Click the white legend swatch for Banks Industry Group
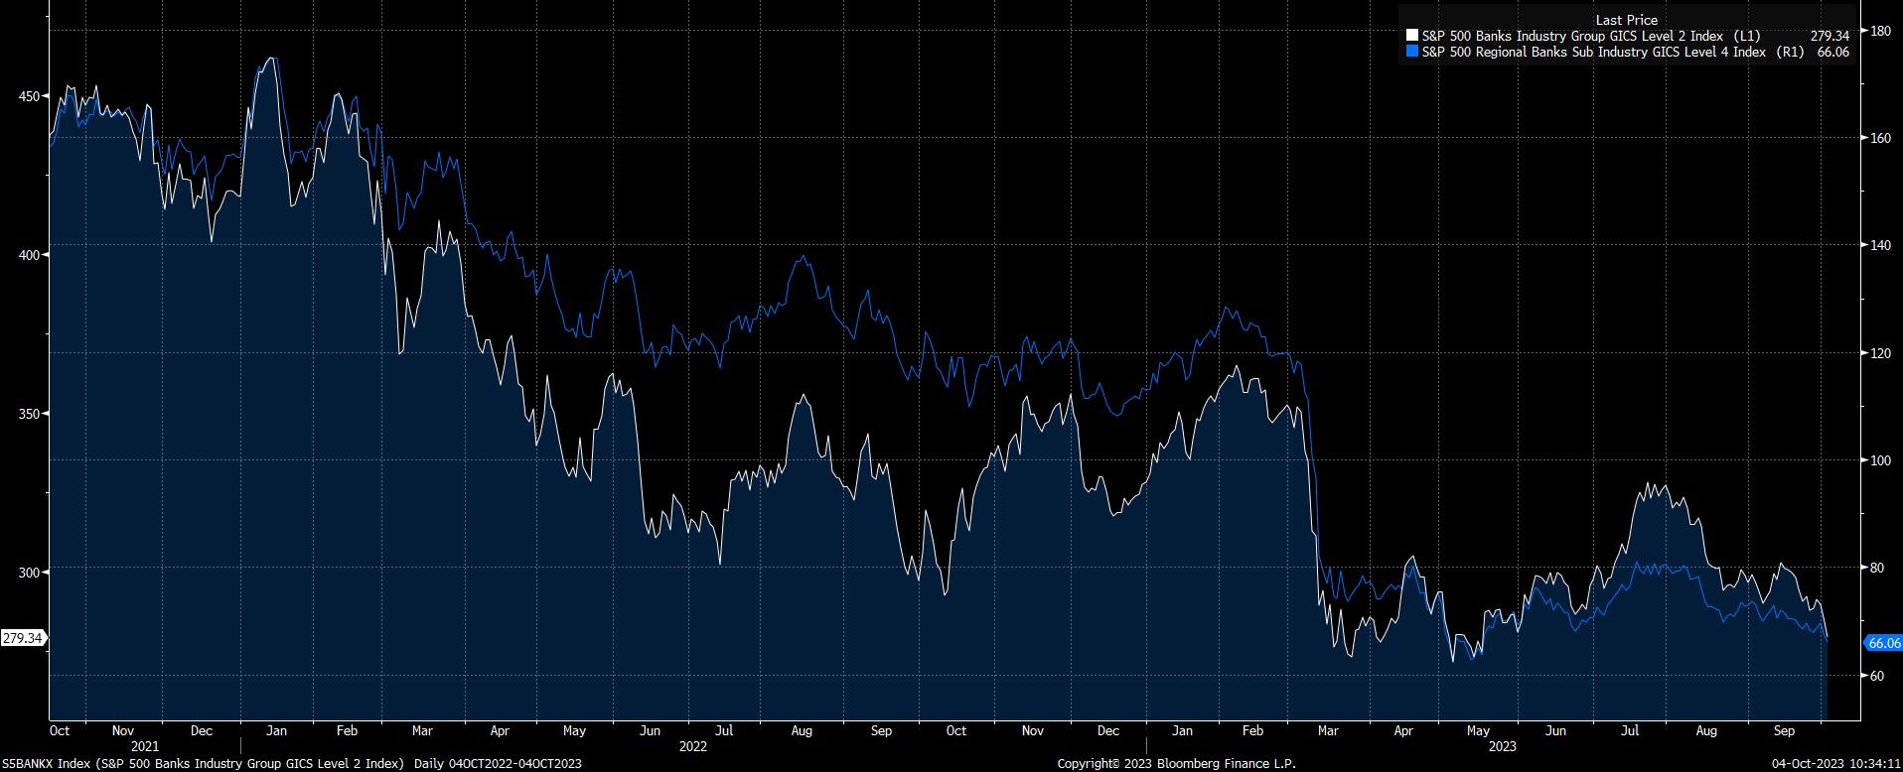Screen dimensions: 1903x772 pos(1412,36)
